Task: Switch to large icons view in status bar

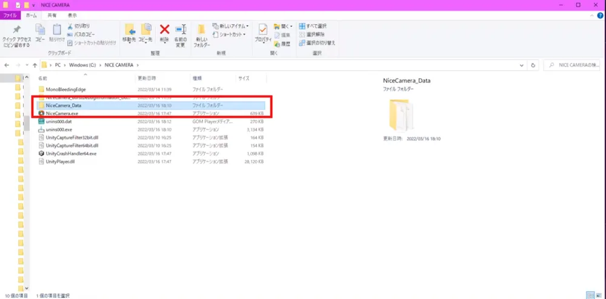Action: (x=599, y=295)
